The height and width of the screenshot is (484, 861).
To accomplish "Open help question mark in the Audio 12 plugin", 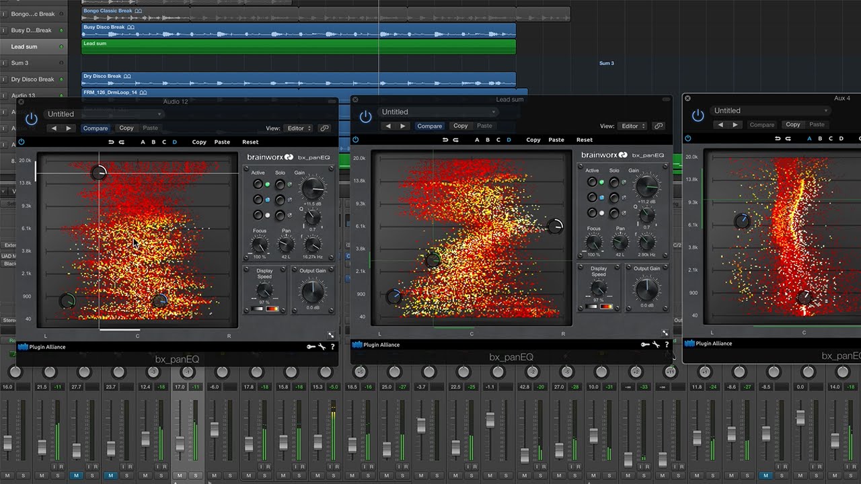I will (332, 347).
